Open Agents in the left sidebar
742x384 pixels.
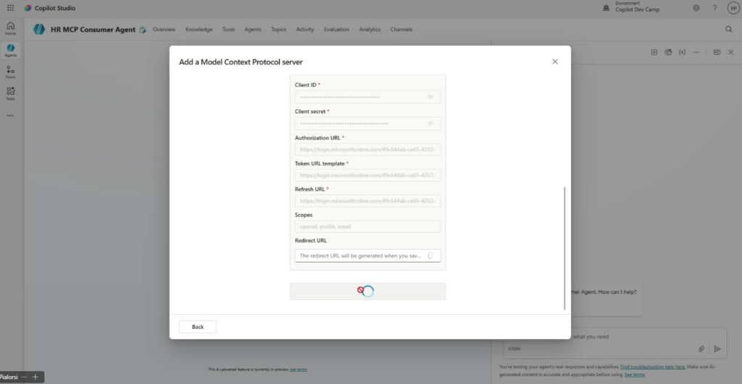[x=10, y=51]
